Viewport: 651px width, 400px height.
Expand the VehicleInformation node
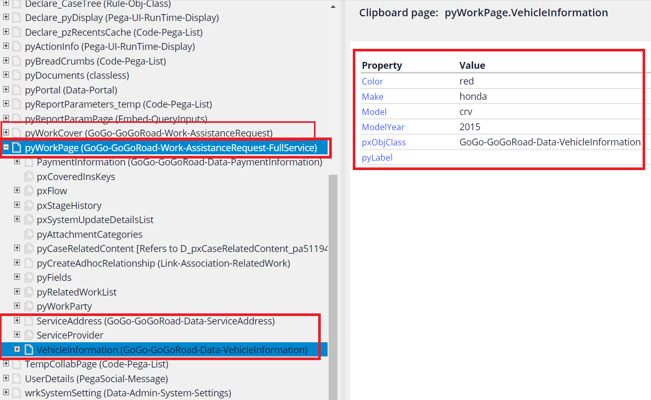click(x=17, y=349)
